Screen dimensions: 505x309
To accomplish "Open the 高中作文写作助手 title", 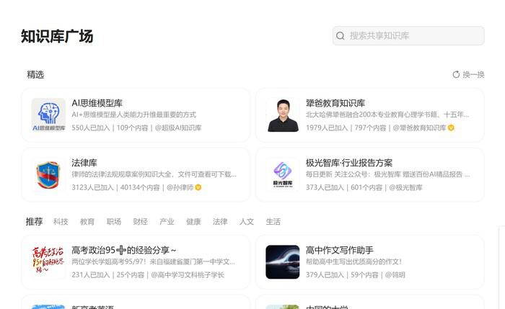I will [340, 250].
